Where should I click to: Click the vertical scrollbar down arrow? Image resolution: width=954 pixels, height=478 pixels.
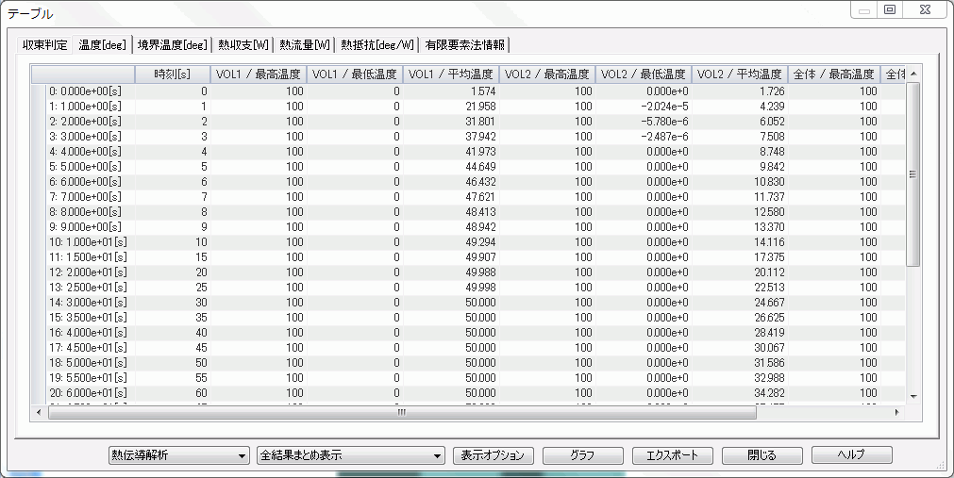[x=912, y=396]
